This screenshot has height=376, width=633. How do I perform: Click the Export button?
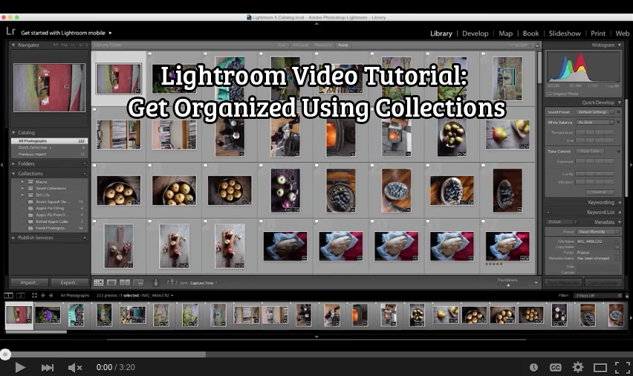tap(69, 282)
